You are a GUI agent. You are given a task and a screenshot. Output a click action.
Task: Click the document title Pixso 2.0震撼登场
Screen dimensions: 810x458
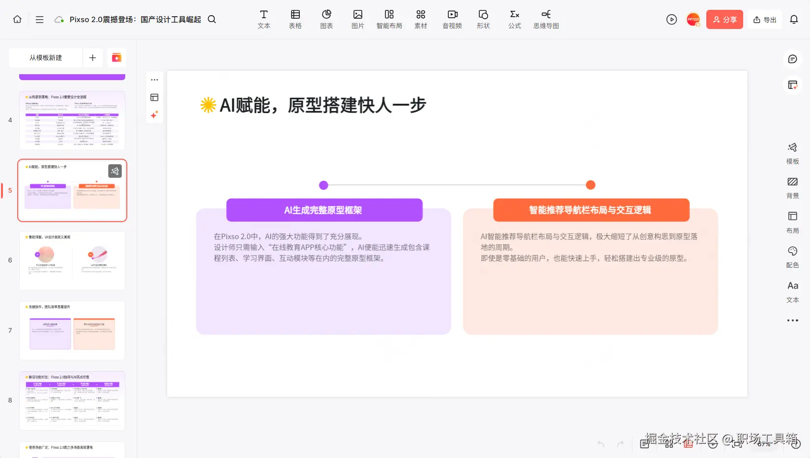tap(135, 20)
